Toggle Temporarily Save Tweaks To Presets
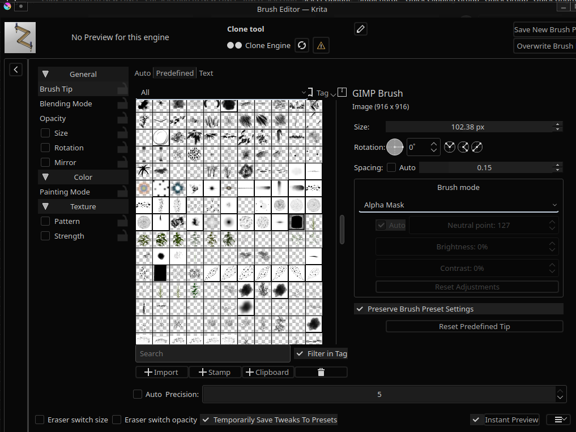576x432 pixels. 269,420
